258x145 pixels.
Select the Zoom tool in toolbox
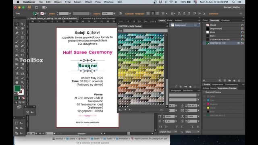coord(22,82)
